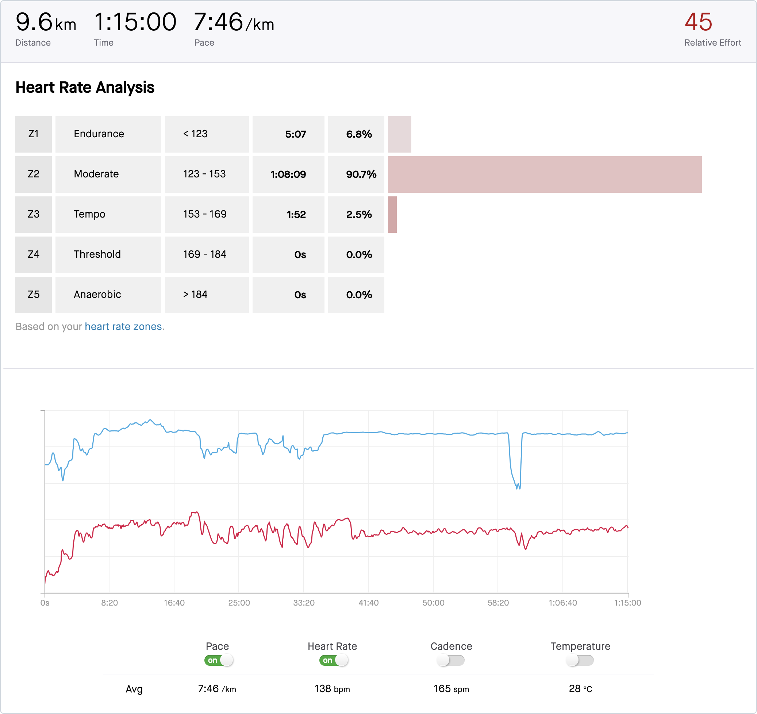
Task: Click the Z1 Endurance zone bar
Action: point(399,134)
